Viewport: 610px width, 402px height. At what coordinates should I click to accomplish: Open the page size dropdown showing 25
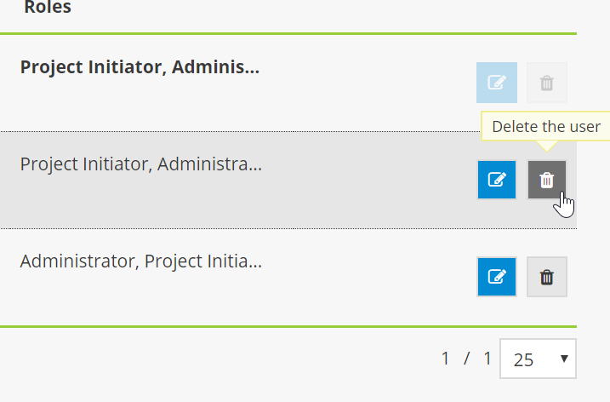[x=538, y=359]
